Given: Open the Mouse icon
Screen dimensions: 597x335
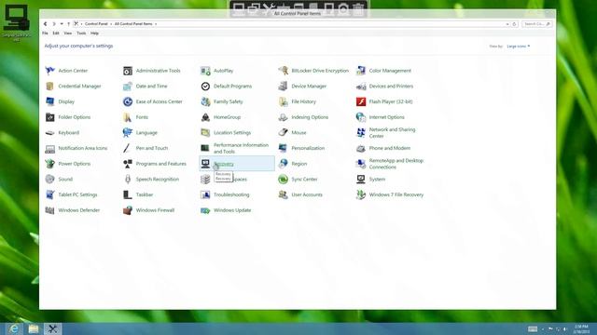Looking at the screenshot, I should click(283, 133).
